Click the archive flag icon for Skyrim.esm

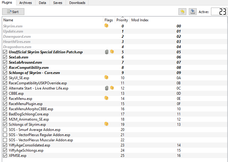[x=106, y=26]
